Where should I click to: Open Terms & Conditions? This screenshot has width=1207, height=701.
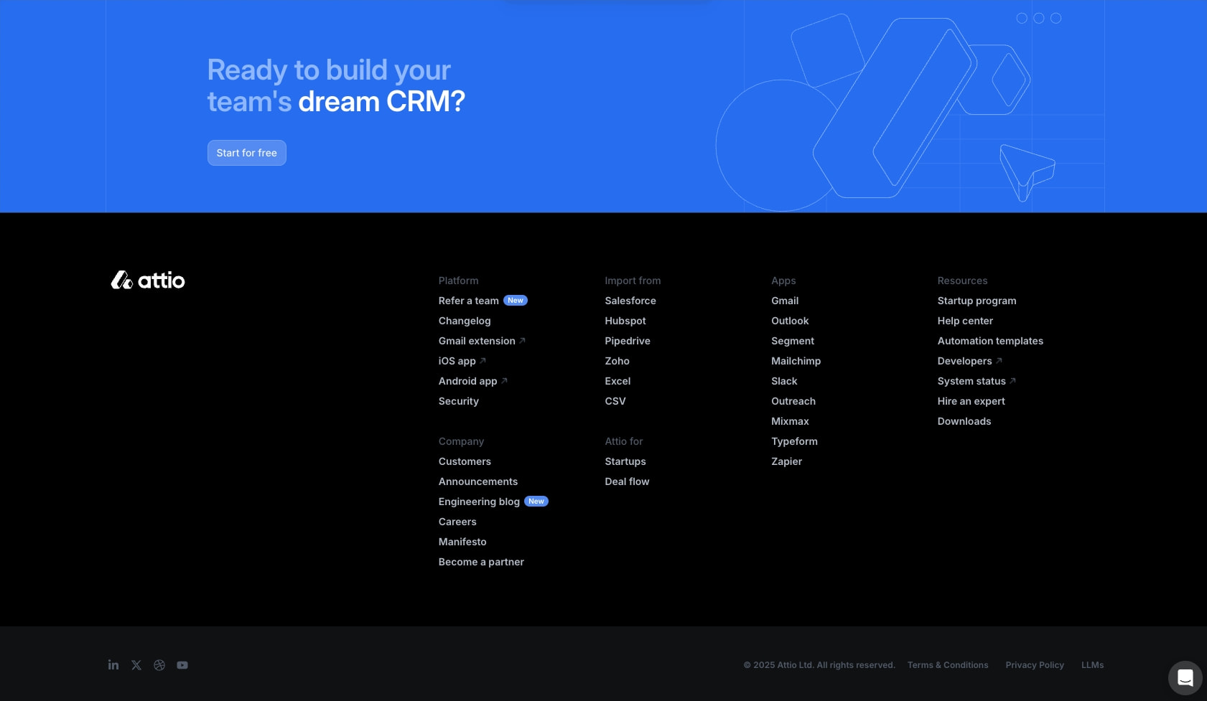point(948,665)
